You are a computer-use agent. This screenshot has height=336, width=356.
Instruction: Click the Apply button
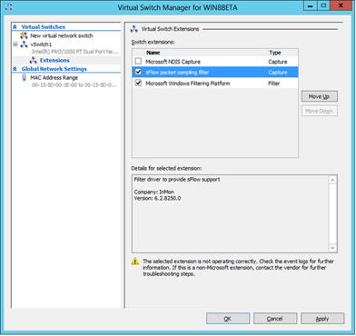pyautogui.click(x=322, y=319)
